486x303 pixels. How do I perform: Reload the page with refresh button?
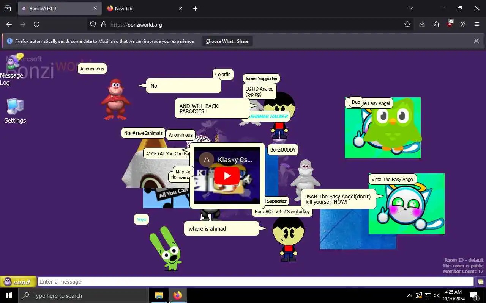[36, 24]
